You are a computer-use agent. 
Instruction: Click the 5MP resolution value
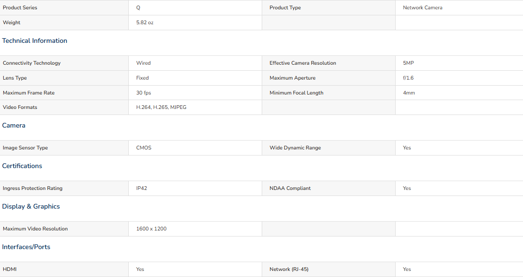(408, 63)
